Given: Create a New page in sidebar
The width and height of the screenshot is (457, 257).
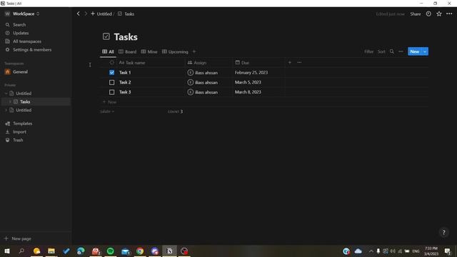Looking at the screenshot, I should pyautogui.click(x=18, y=238).
